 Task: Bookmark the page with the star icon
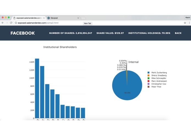click(185, 23)
